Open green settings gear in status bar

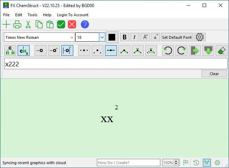[217, 162]
